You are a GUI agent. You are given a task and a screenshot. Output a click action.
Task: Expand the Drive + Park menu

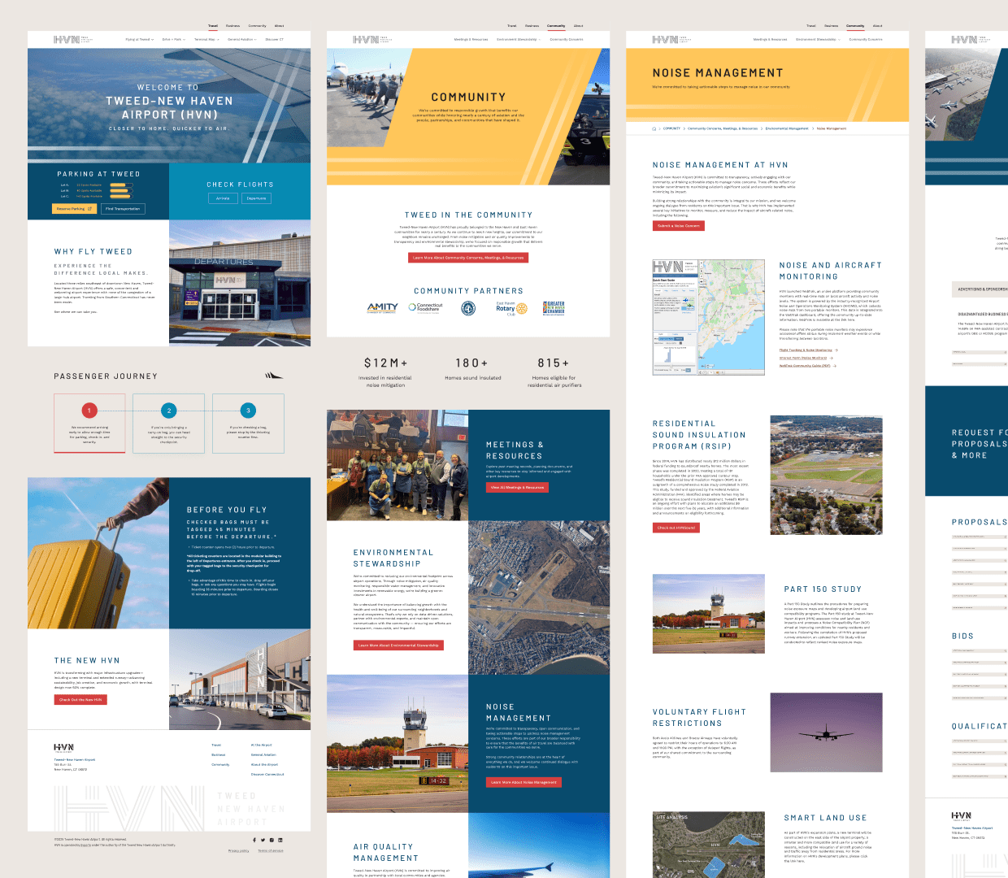(173, 39)
